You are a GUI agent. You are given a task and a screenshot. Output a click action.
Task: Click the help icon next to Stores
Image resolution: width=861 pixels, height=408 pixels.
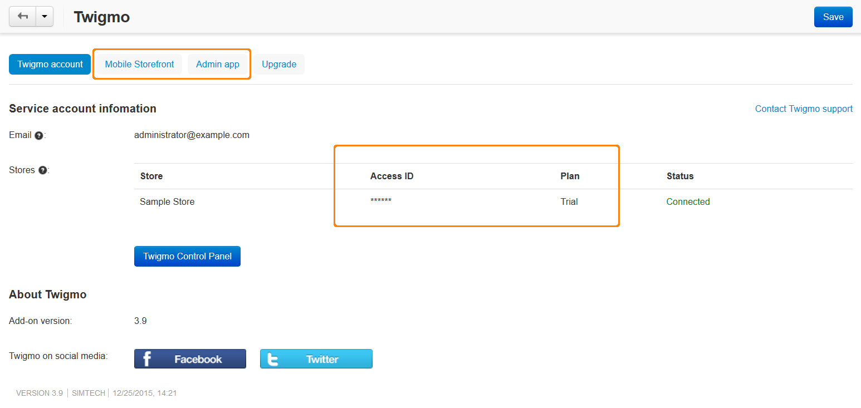click(42, 170)
